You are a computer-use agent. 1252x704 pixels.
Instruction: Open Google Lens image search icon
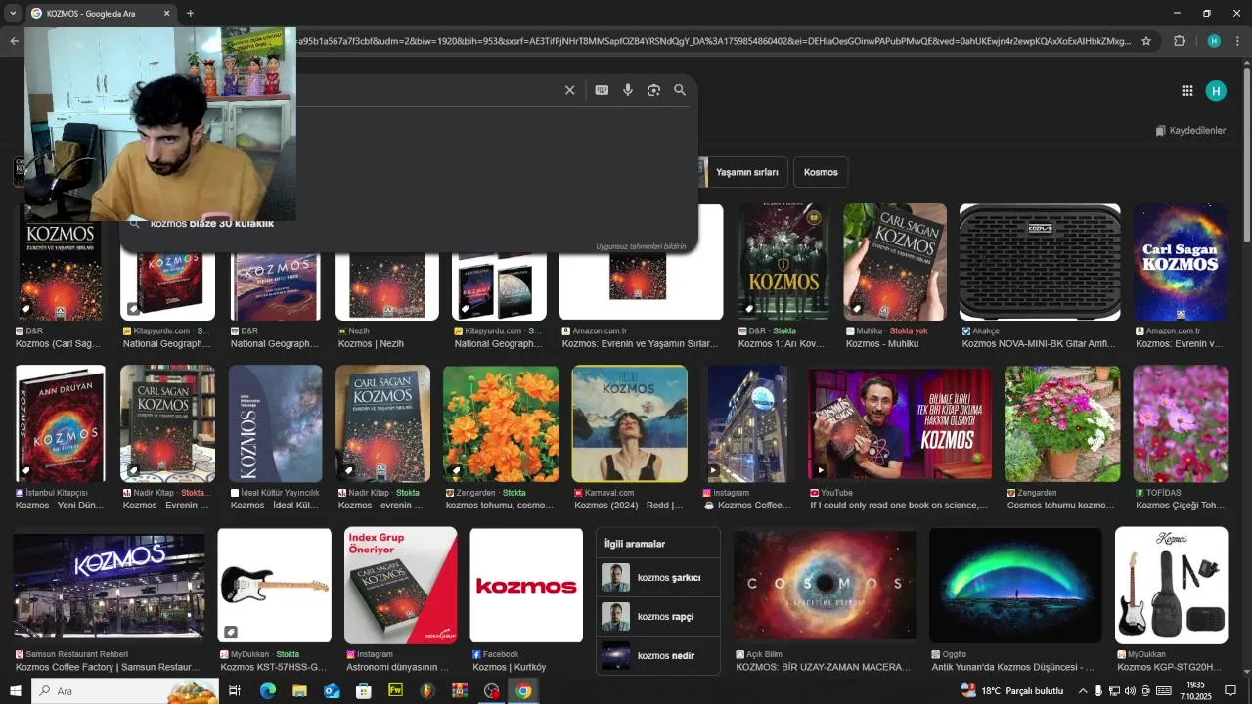[653, 90]
